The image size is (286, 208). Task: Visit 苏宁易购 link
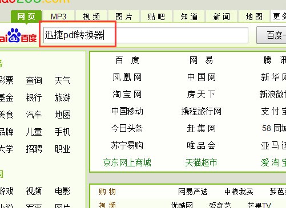click(127, 145)
